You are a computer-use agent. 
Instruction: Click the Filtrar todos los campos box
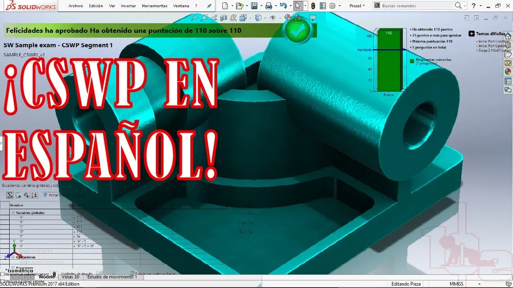65,195
